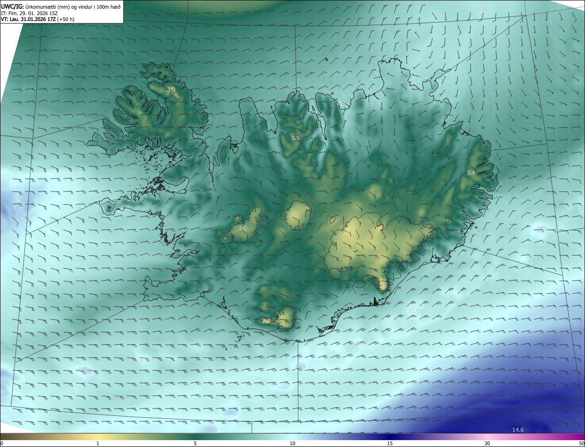Click the 10 label on the color scale
This screenshot has height=447, width=585.
click(x=292, y=444)
